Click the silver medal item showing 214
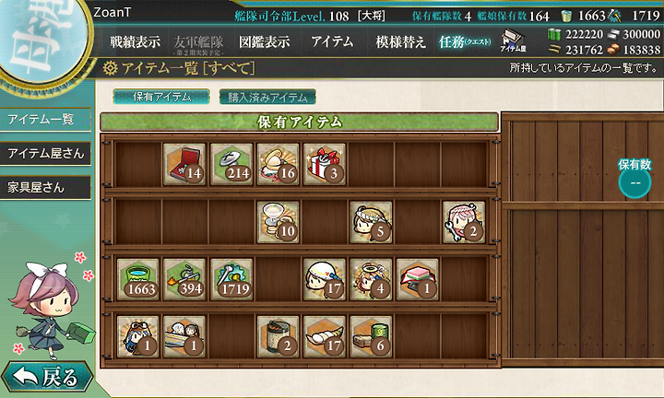The width and height of the screenshot is (664, 398). point(231,164)
